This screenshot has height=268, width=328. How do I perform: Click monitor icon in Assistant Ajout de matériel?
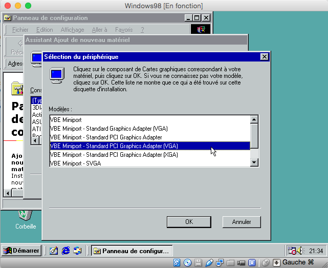(37, 59)
